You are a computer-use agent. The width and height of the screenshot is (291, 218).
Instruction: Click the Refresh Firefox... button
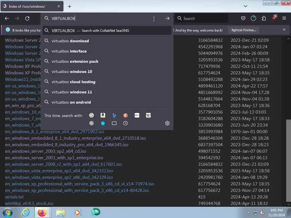(x=244, y=30)
